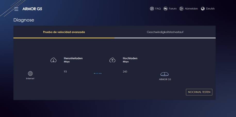Select the download value 93
This screenshot has height=117, width=236.
[x=65, y=71]
